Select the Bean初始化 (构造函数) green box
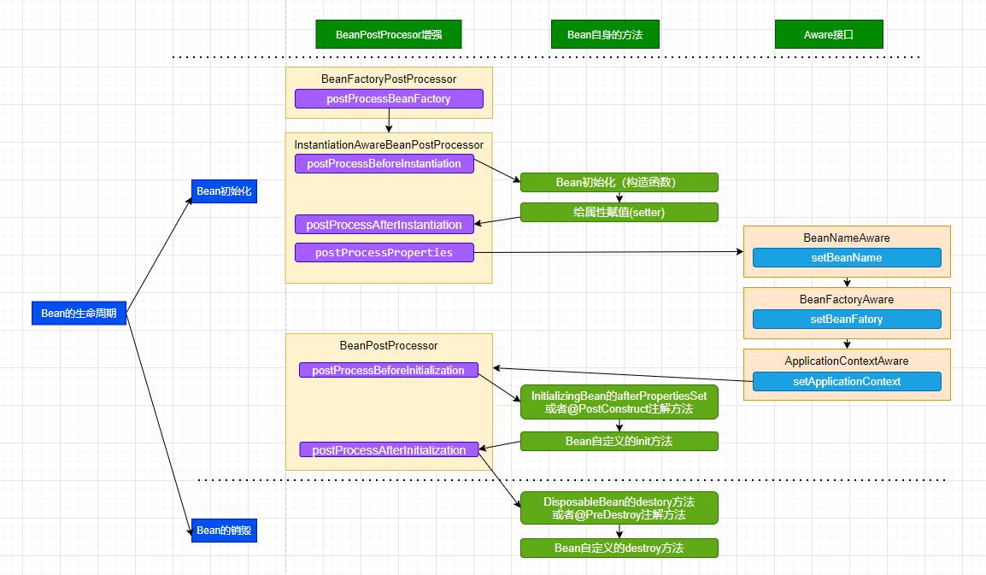 pos(619,183)
